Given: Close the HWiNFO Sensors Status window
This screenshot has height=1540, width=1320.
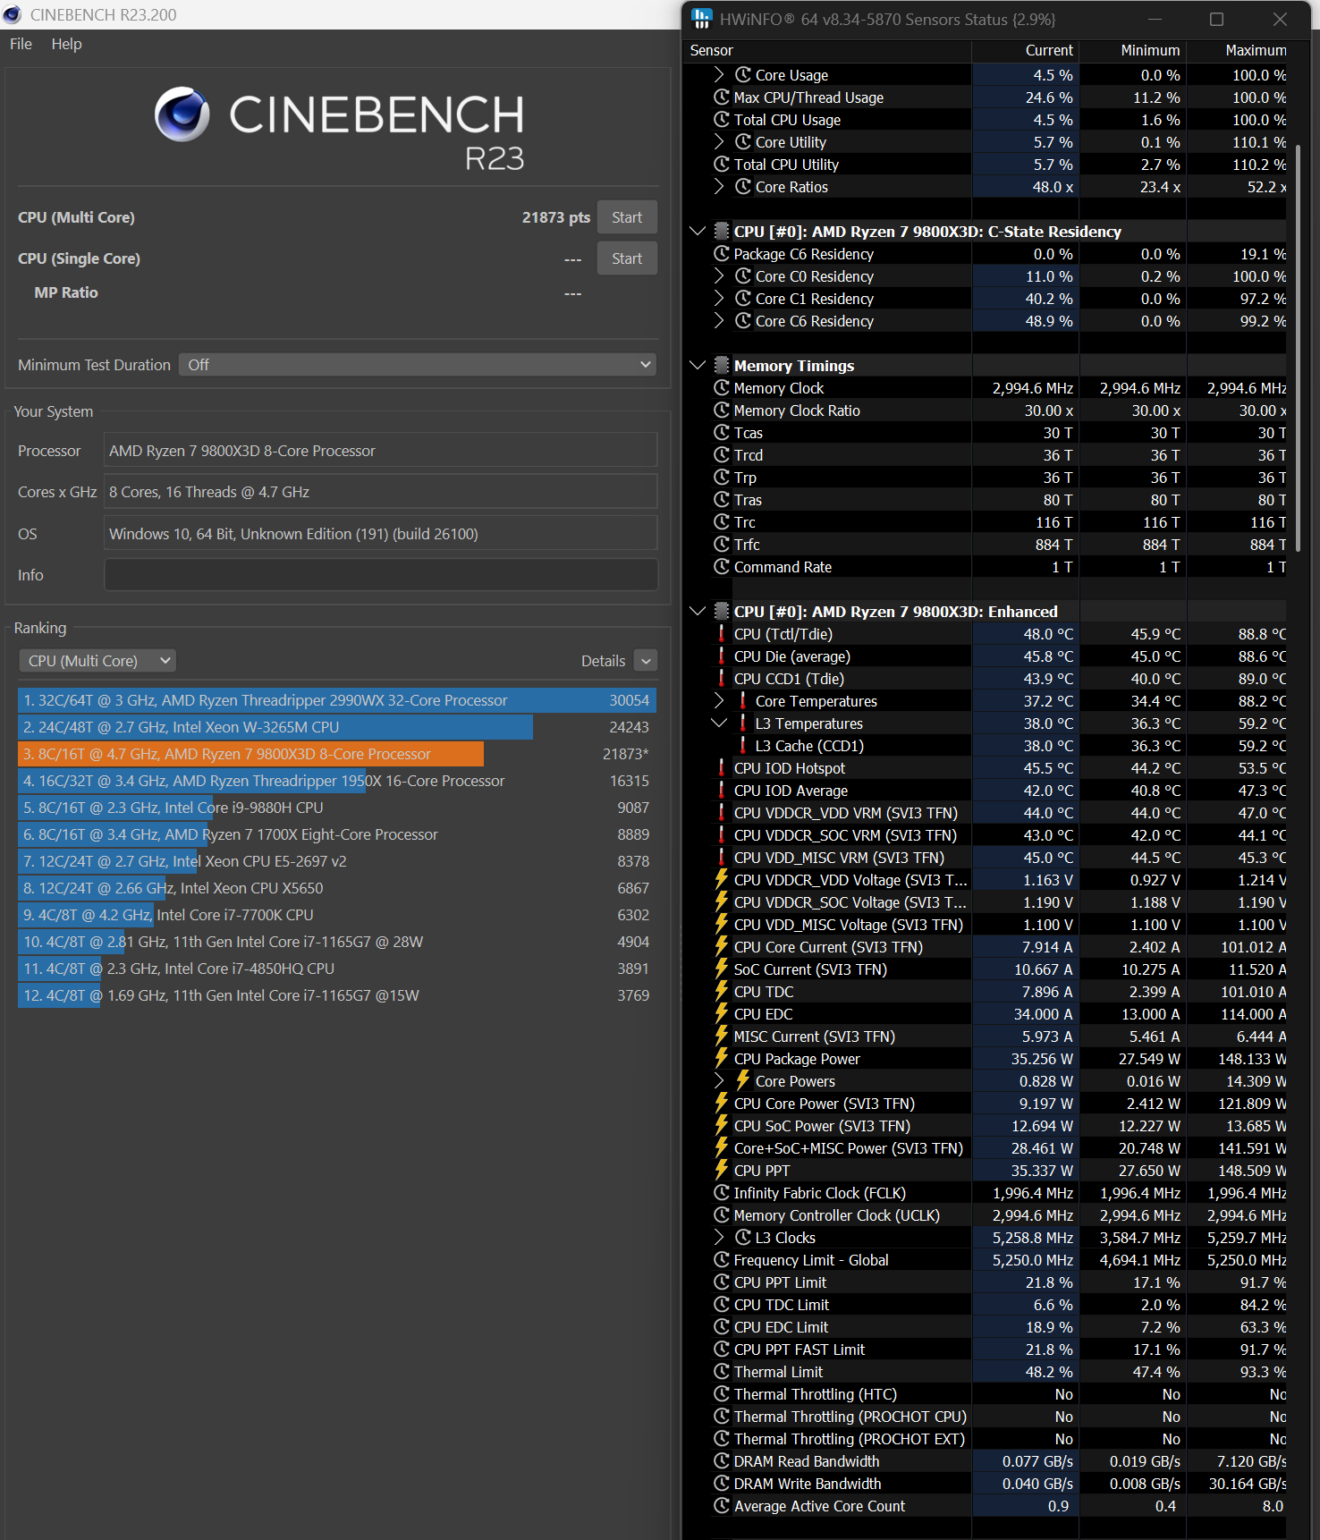Looking at the screenshot, I should pyautogui.click(x=1280, y=19).
